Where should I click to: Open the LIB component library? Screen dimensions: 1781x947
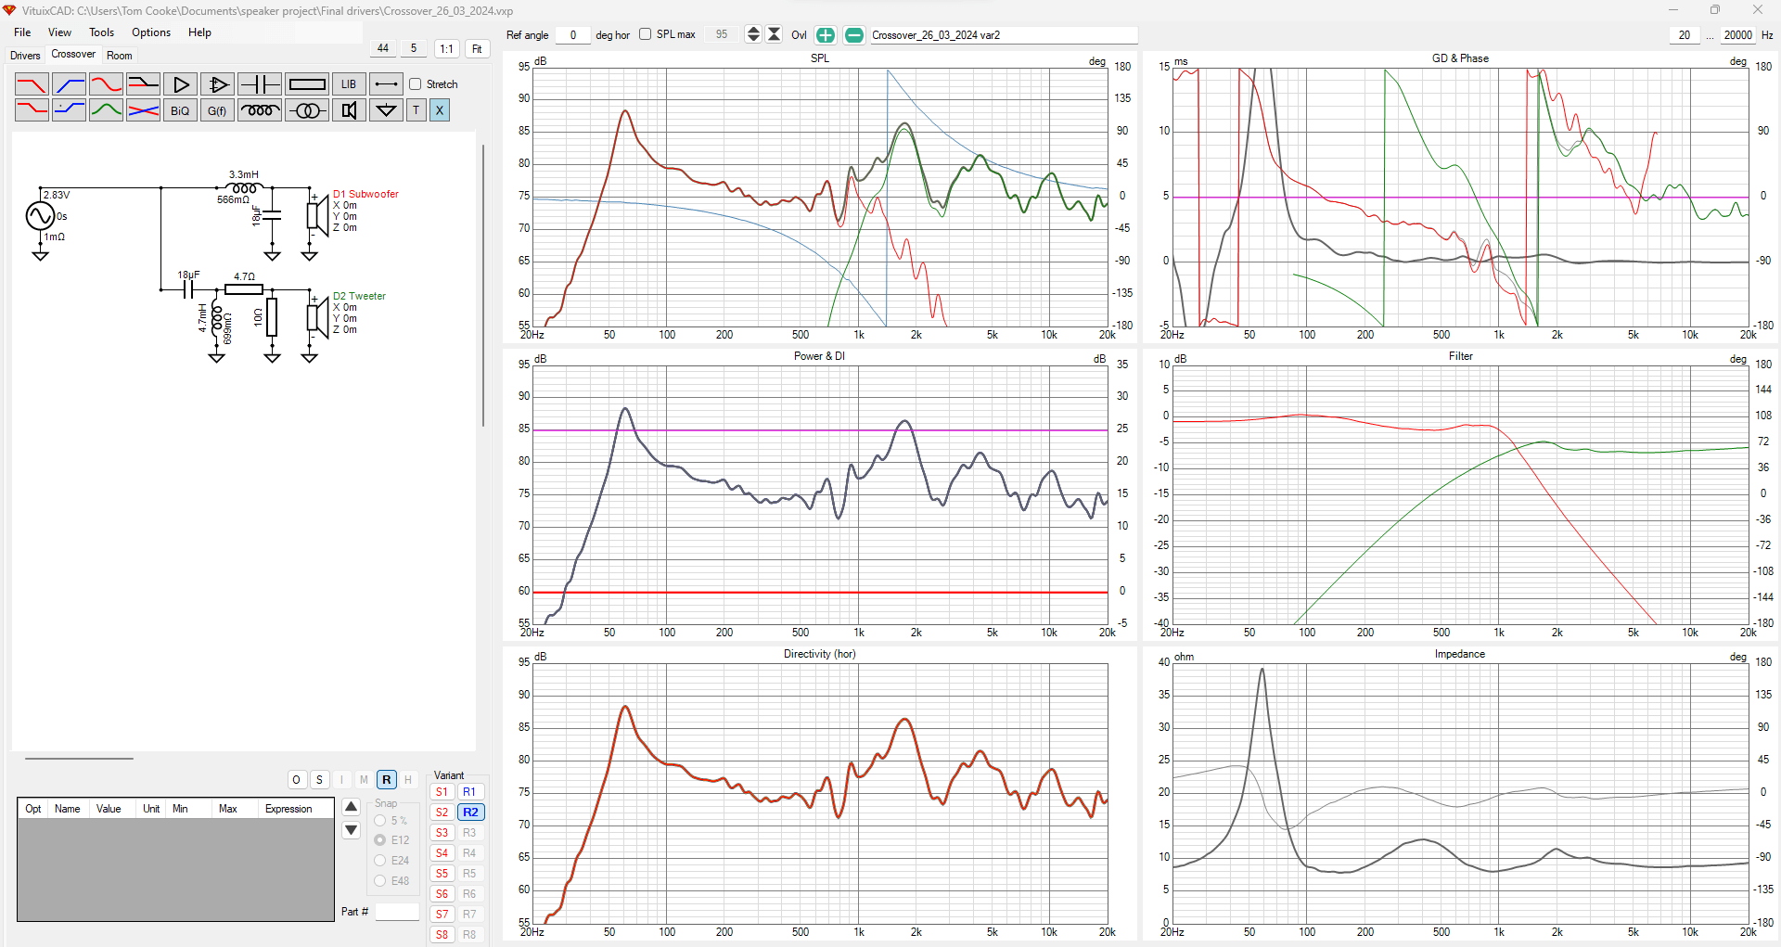pyautogui.click(x=349, y=84)
